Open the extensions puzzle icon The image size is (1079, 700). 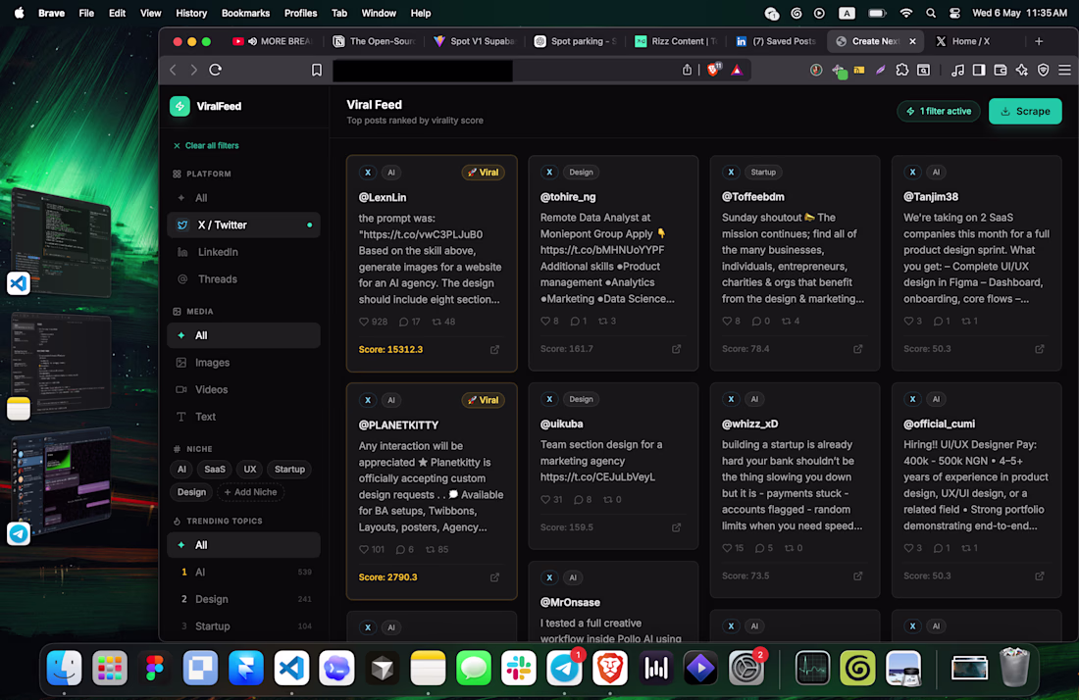(x=902, y=70)
